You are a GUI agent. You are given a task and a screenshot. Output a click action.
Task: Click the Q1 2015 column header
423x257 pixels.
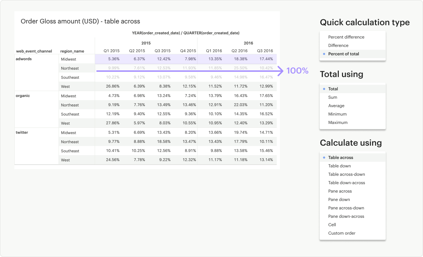(x=111, y=51)
